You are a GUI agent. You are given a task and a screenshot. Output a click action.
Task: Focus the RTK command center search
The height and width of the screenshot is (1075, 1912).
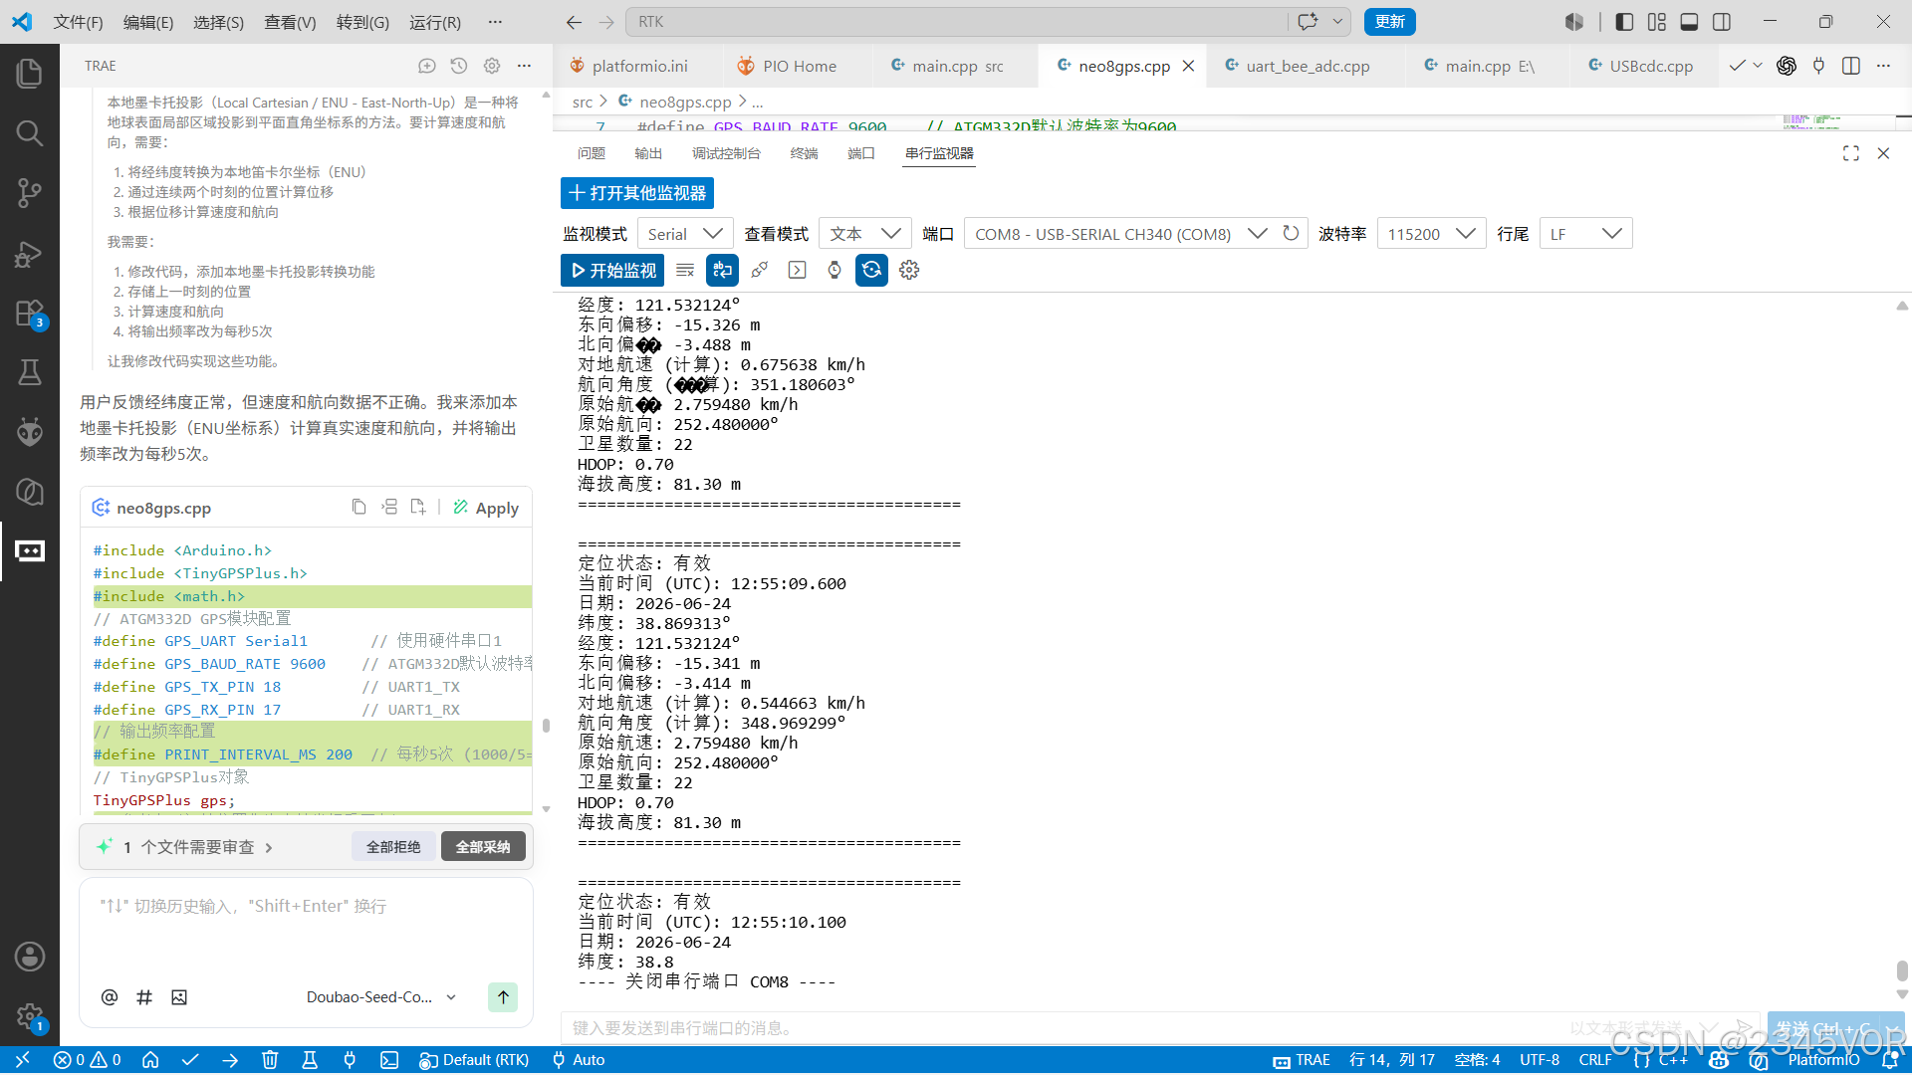tap(957, 22)
